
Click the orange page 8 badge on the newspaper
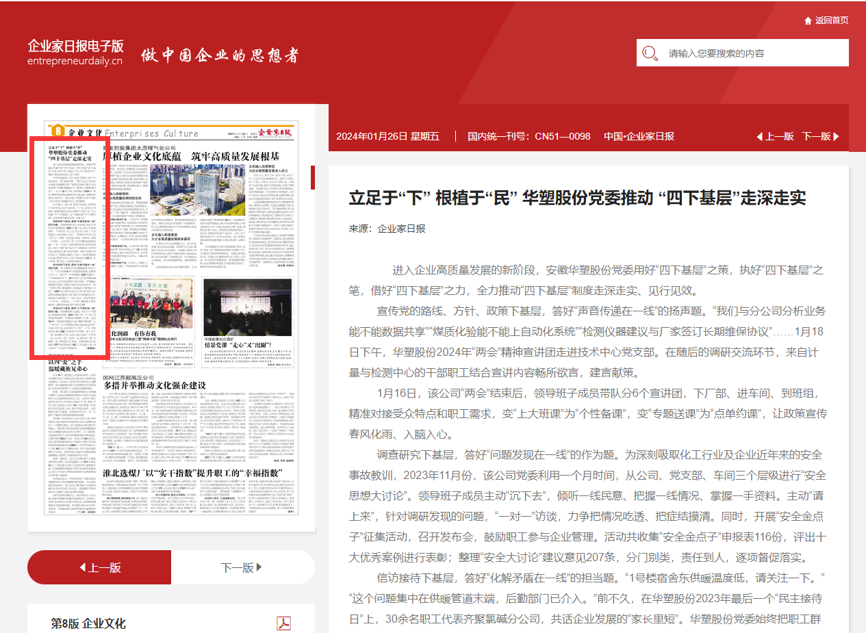click(x=58, y=130)
